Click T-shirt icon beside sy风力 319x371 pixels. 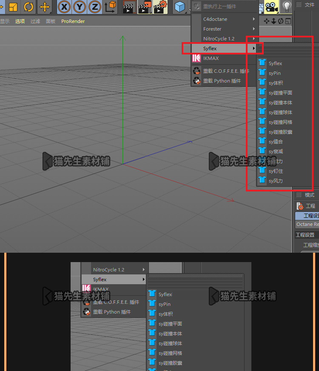click(262, 180)
